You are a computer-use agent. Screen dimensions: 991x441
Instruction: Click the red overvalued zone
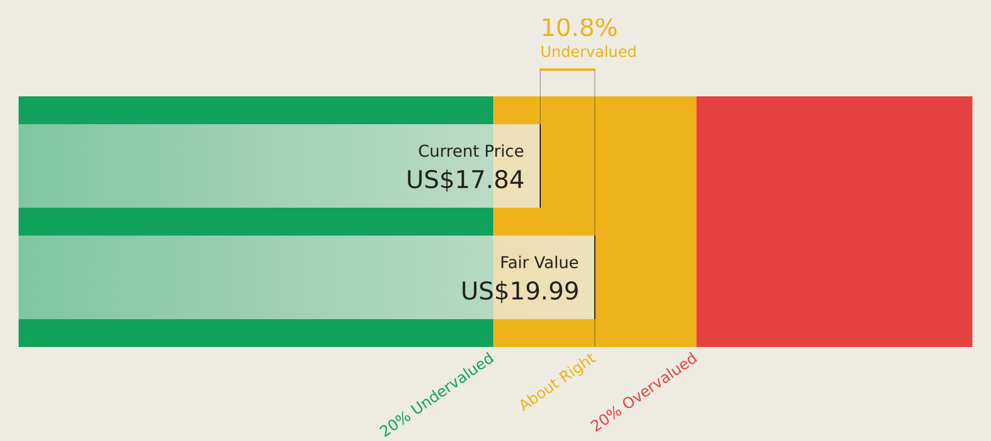pyautogui.click(x=834, y=222)
